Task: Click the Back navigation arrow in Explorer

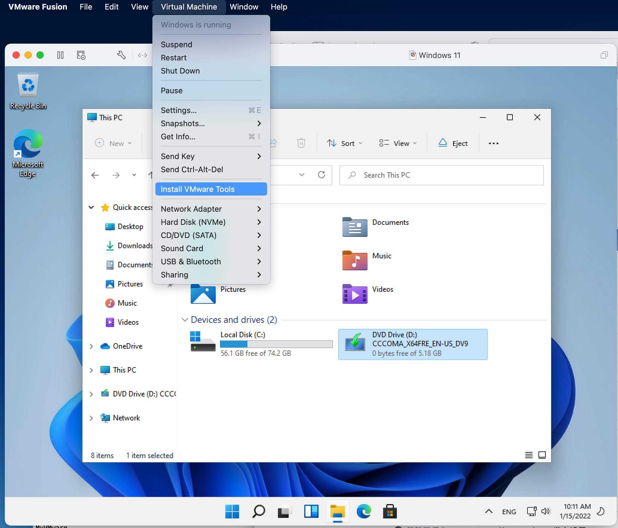Action: [x=95, y=174]
